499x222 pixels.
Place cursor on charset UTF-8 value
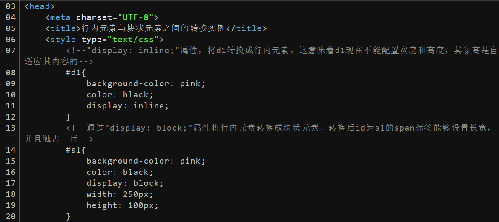pos(136,17)
